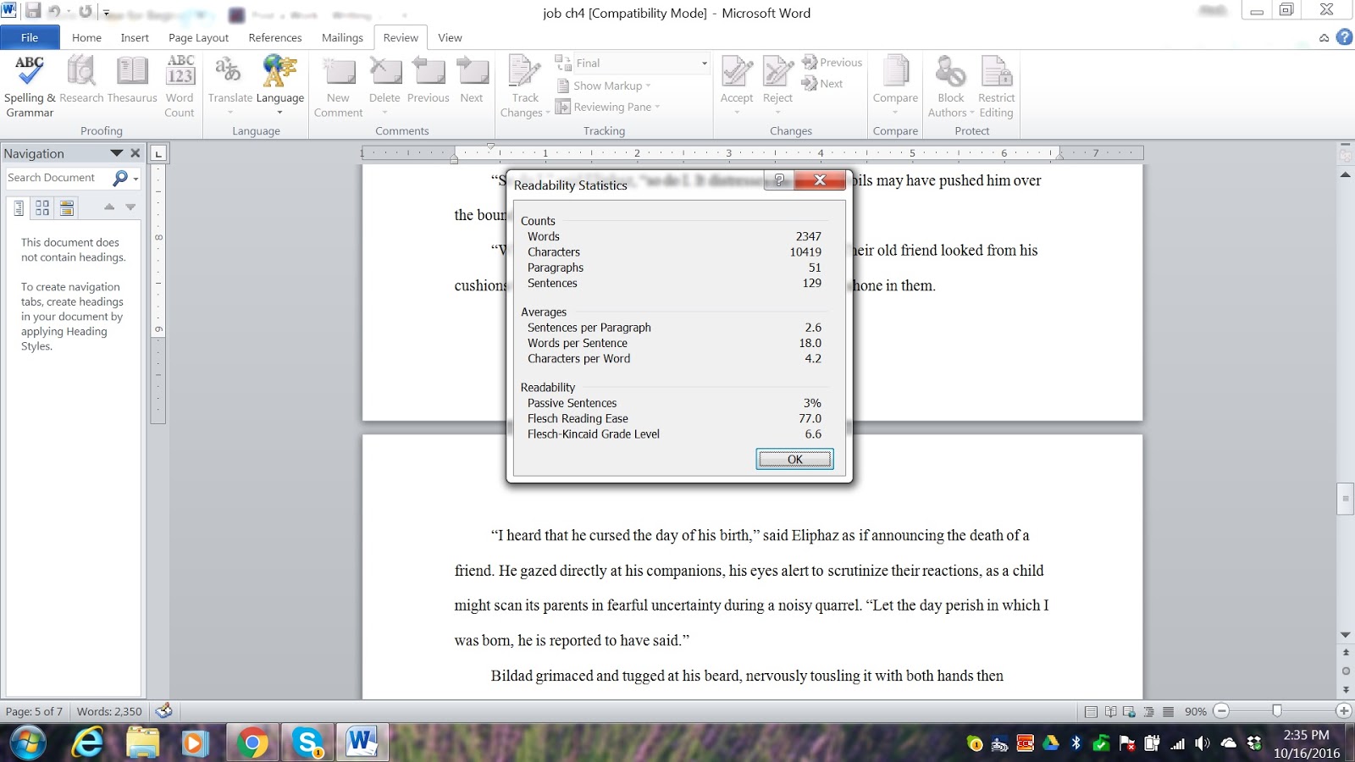
Task: Open Internet Explorer from the taskbar
Action: point(87,743)
